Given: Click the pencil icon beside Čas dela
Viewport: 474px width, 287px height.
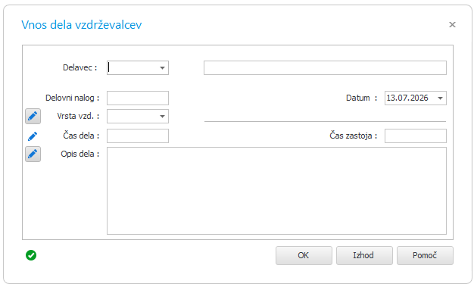Looking at the screenshot, I should 33,136.
